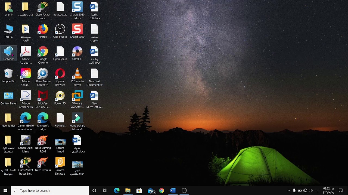Open the PowerISO desktop icon
Viewport: 348px width, 195px height.
(60, 98)
